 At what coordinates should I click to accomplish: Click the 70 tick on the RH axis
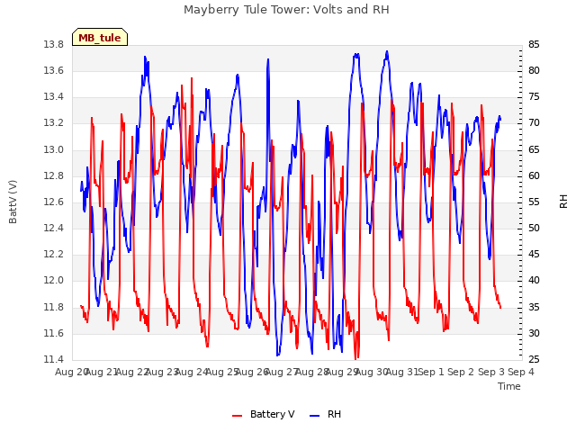(x=534, y=123)
